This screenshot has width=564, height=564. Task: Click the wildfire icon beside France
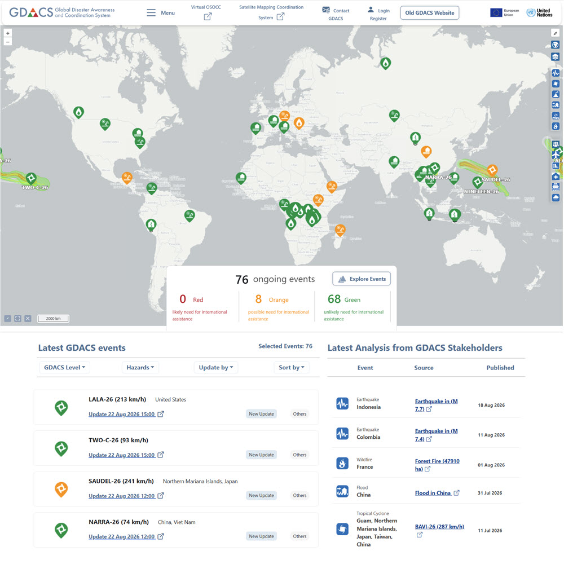coord(342,463)
